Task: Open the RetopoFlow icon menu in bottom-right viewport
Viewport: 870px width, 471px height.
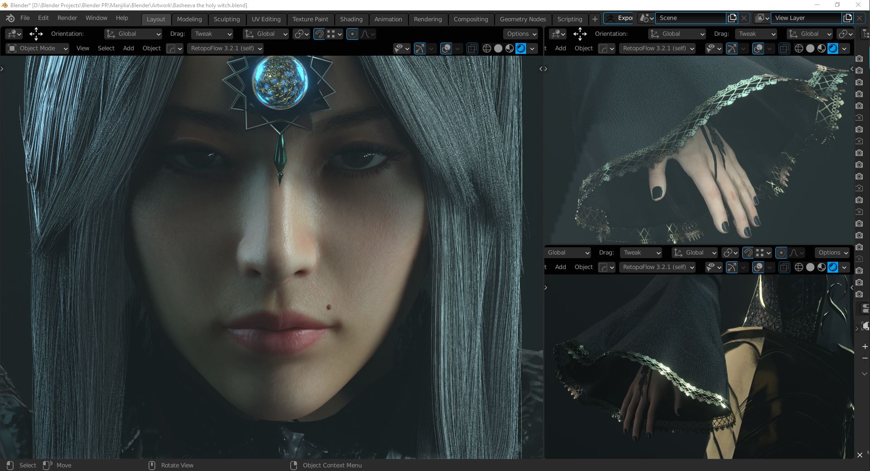Action: (x=606, y=267)
